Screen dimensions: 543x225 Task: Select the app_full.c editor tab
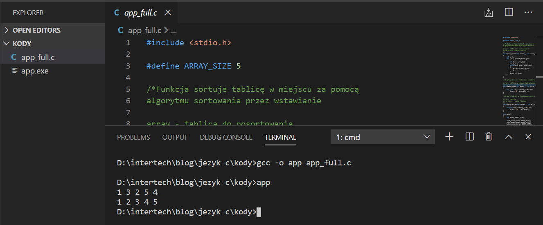(141, 13)
